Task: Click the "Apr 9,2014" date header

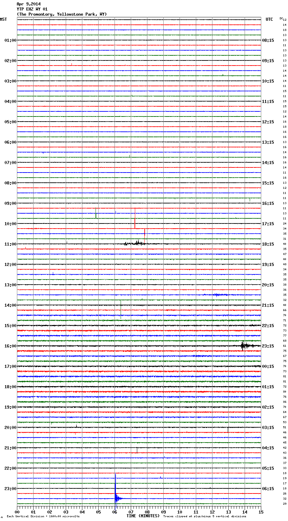Action: (x=28, y=4)
